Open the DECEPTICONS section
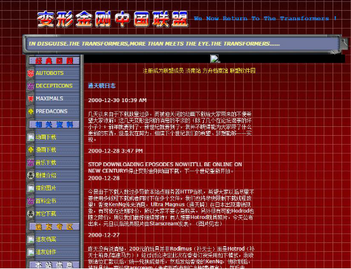The image size is (351, 269). coord(54,86)
